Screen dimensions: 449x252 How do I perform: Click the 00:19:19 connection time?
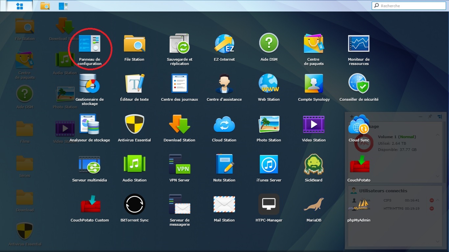[412, 208]
